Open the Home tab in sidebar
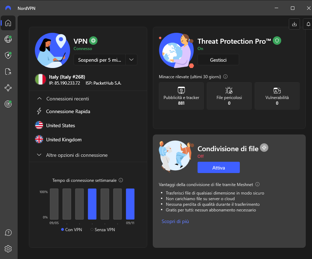This screenshot has height=259, width=312. click(8, 23)
